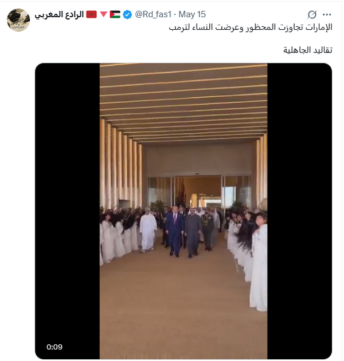Click the left black bar of video

tap(68, 211)
